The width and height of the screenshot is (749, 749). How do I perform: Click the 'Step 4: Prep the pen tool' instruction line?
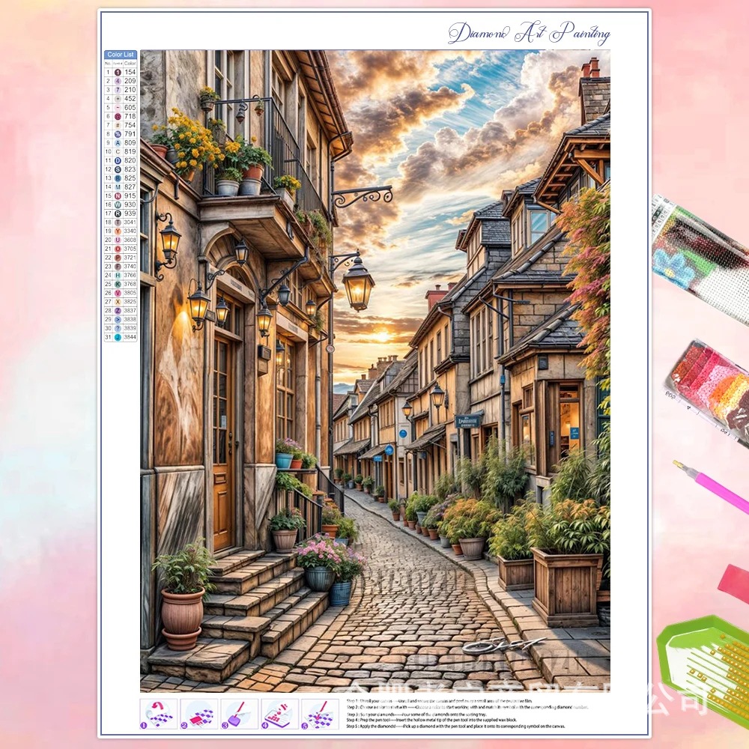point(432,720)
